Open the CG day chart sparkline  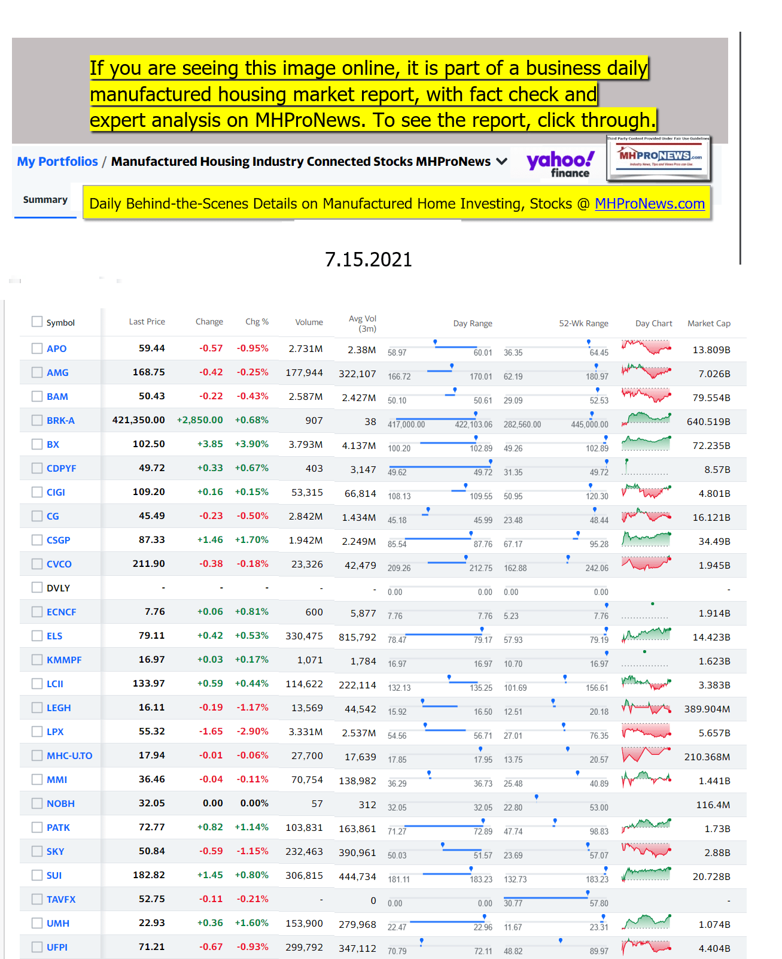coord(646,515)
